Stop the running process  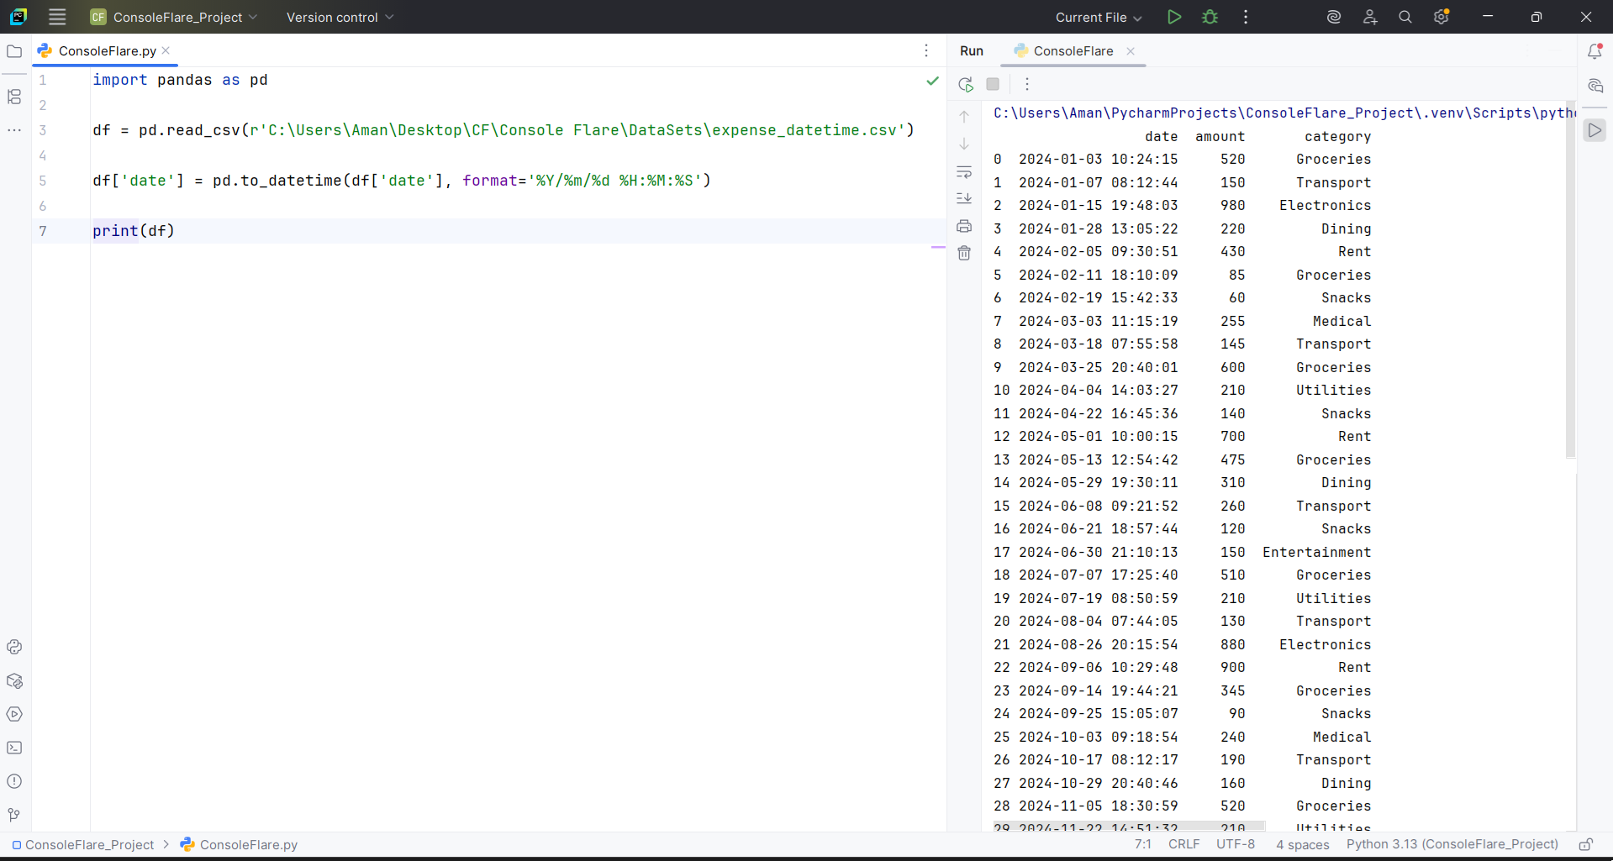click(993, 84)
